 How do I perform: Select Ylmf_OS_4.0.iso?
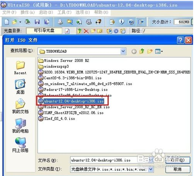tap(57, 118)
